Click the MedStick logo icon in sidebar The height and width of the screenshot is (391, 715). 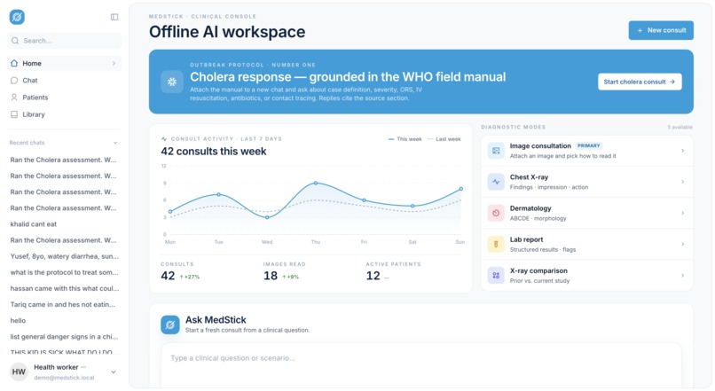[17, 17]
